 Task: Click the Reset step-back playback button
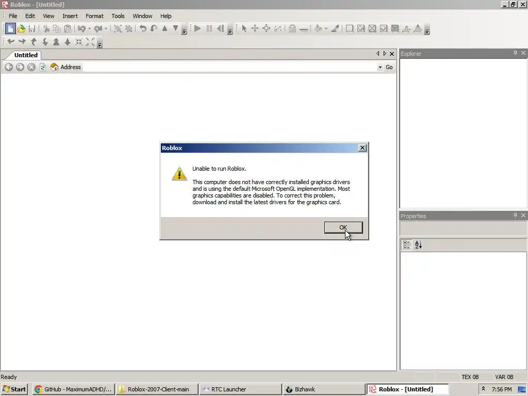click(x=221, y=29)
